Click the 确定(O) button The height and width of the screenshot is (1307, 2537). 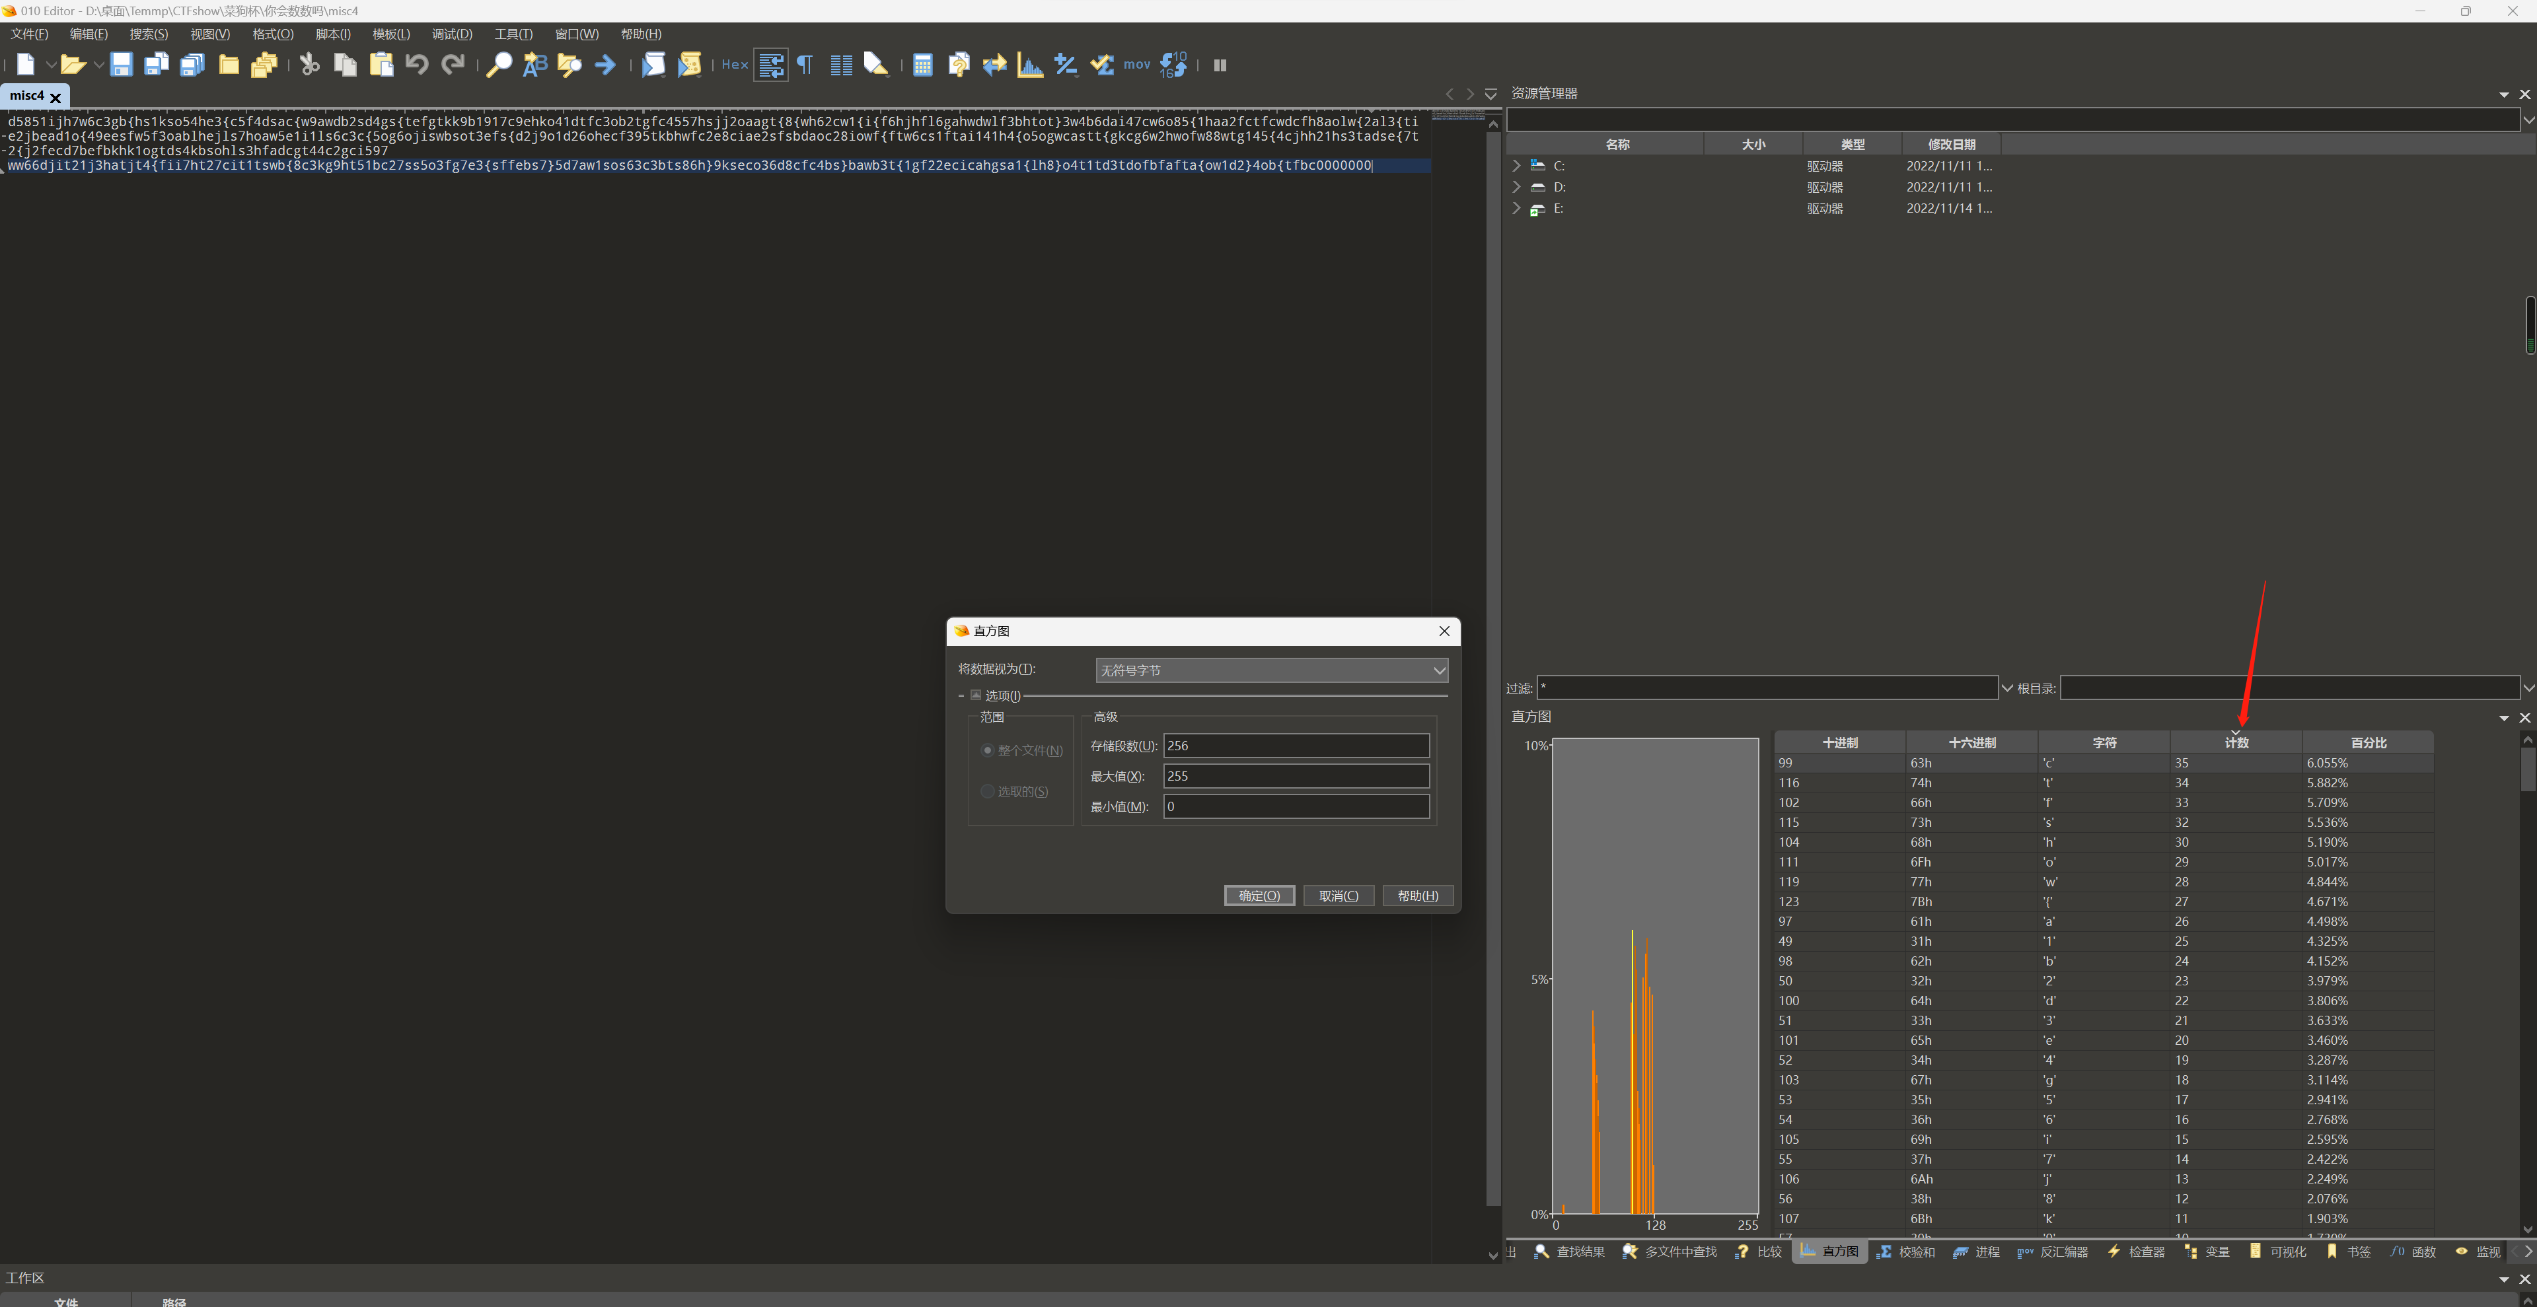click(x=1259, y=896)
